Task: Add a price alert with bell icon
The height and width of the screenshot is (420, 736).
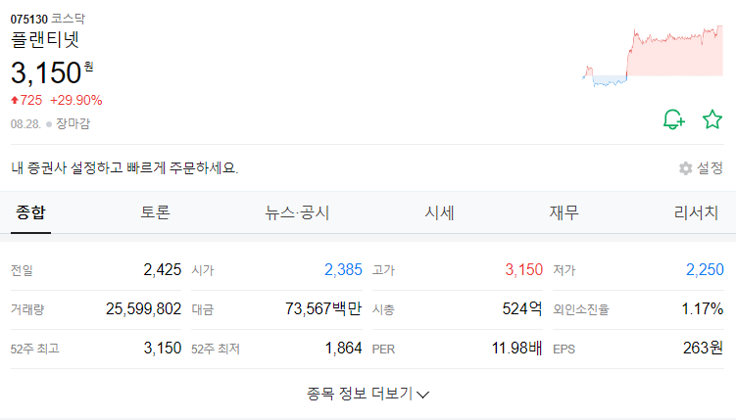Action: 674,119
